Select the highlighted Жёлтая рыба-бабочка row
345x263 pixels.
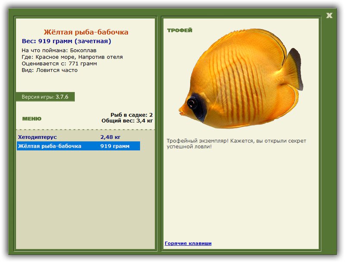(x=78, y=146)
